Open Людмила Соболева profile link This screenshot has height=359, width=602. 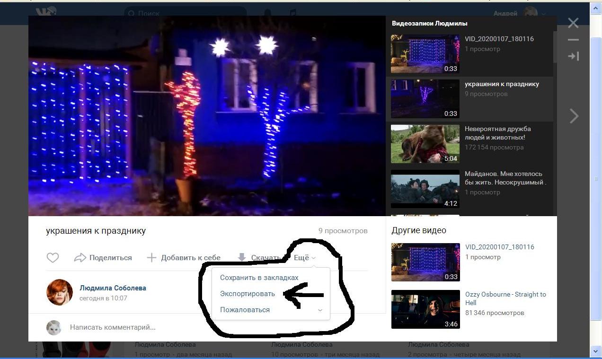pos(113,288)
